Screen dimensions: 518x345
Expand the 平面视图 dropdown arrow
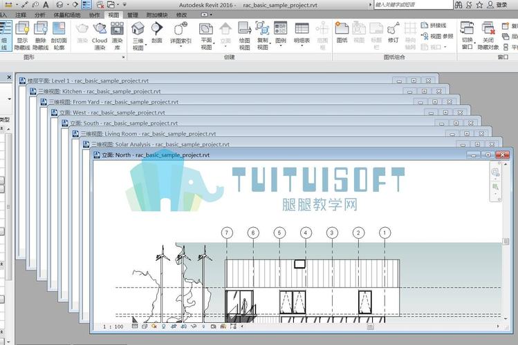(x=214, y=44)
